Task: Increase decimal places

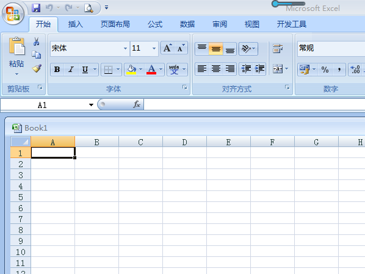Action: coord(355,70)
